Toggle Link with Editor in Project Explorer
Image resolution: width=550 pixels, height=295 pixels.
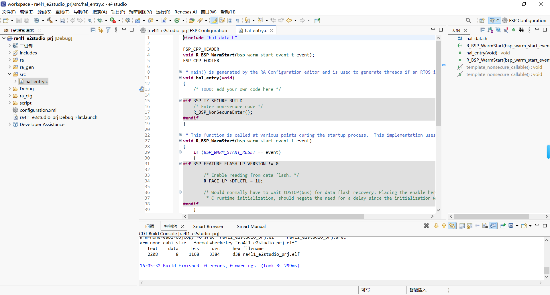(x=101, y=30)
